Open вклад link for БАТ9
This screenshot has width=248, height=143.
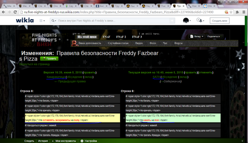pyautogui.click(x=183, y=77)
